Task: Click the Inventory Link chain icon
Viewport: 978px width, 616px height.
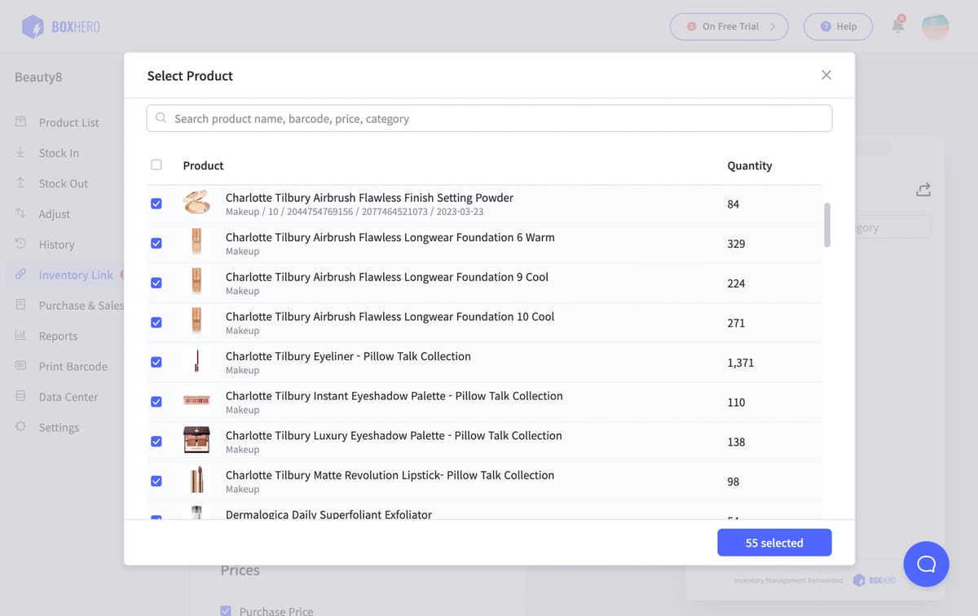Action: pyautogui.click(x=20, y=275)
